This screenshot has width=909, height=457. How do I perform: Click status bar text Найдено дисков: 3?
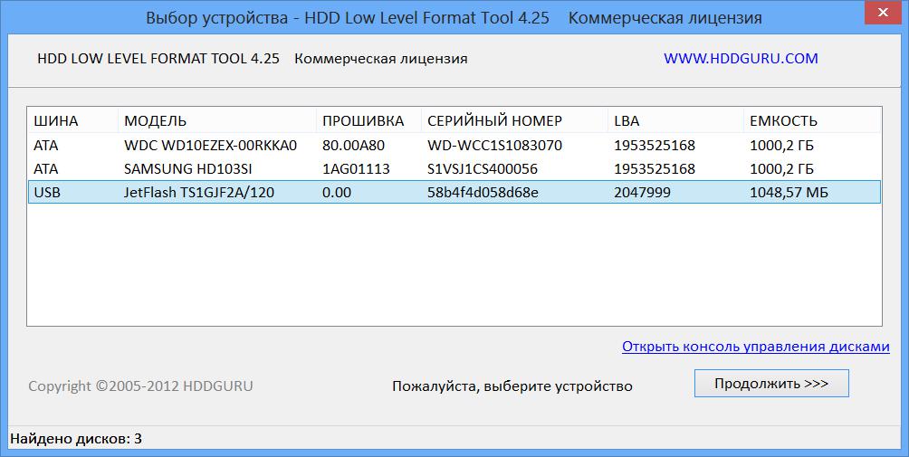click(76, 439)
